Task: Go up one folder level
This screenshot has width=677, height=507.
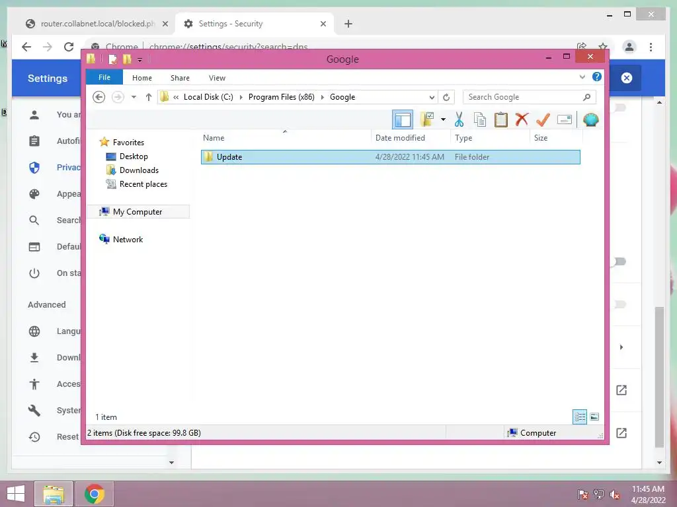Action: coord(149,97)
